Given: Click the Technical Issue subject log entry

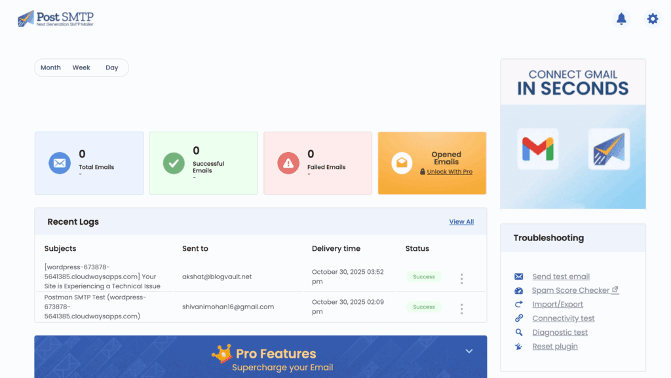Looking at the screenshot, I should (x=102, y=276).
